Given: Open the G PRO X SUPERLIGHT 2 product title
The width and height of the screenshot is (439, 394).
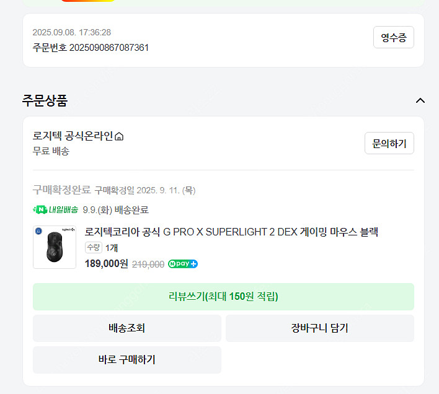Looking at the screenshot, I should tap(231, 232).
